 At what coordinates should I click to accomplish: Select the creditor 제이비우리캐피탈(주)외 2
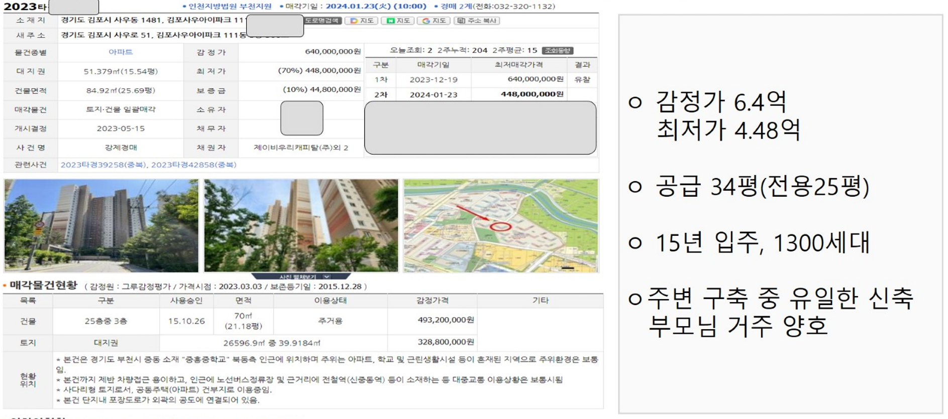tap(301, 148)
